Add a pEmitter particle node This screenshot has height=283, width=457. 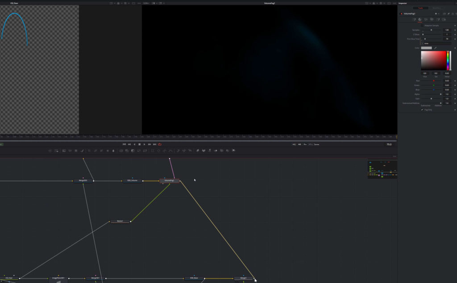178,151
